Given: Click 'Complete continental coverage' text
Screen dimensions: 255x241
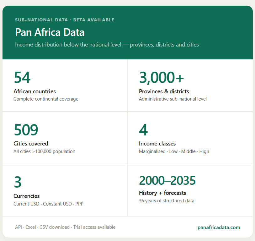Looking at the screenshot, I should (46, 99).
